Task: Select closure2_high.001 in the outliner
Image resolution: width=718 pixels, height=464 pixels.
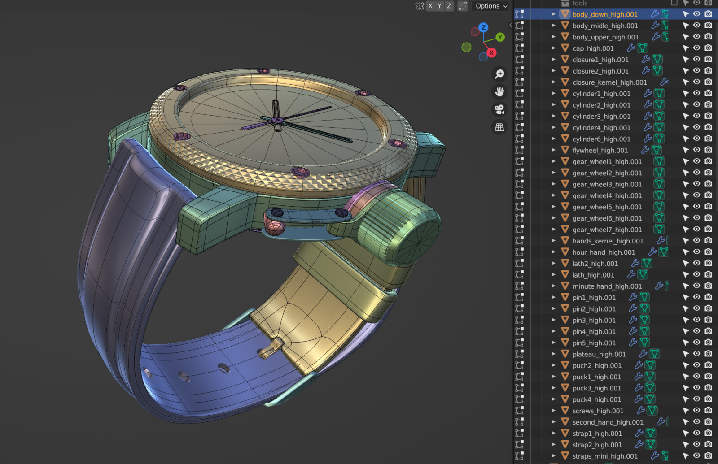Action: 600,71
